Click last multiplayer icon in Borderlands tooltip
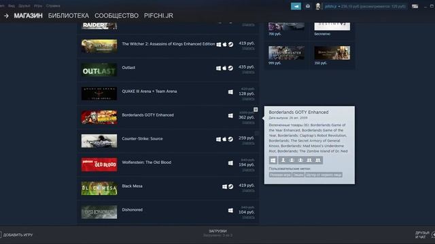 point(318,160)
